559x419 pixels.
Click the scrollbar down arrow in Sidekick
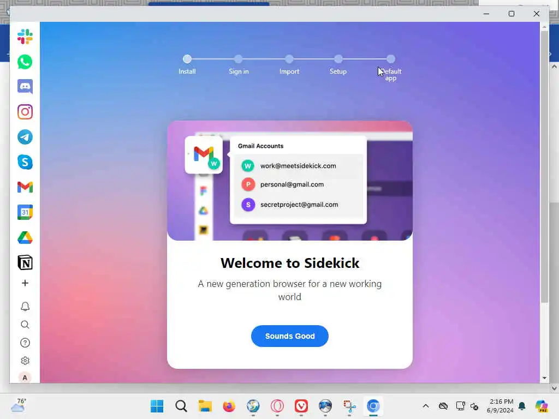point(544,378)
